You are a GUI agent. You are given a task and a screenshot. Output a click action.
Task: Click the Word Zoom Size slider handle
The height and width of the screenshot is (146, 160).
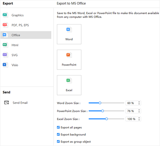click(100, 103)
